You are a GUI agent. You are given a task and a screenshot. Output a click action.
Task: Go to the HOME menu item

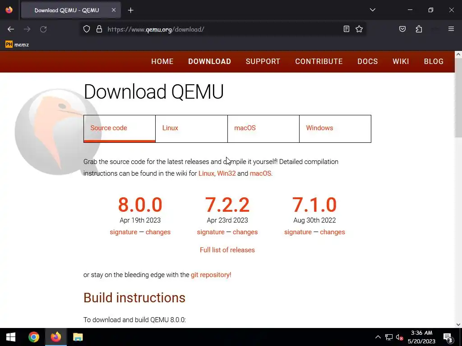point(162,61)
